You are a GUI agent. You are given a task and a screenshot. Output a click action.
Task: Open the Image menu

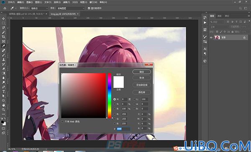point(29,2)
